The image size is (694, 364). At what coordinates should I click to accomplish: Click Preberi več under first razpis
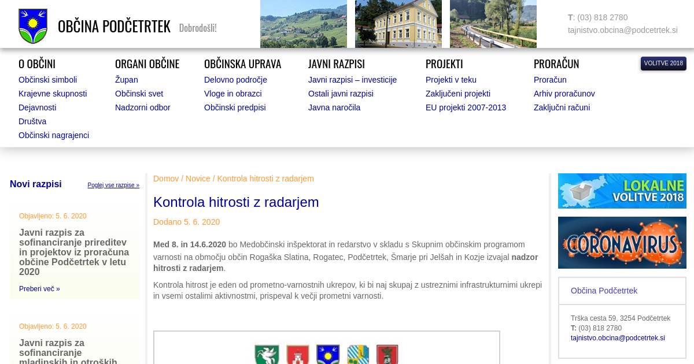tap(39, 289)
